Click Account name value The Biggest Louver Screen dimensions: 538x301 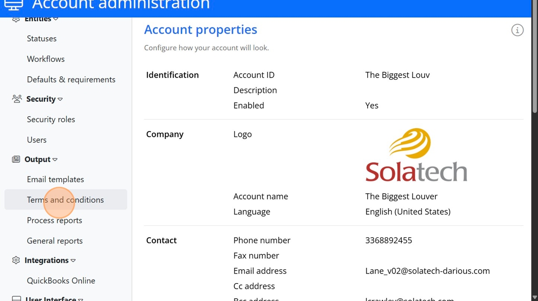click(402, 196)
